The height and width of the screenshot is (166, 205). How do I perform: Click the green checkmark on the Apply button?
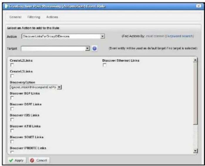[11, 160]
